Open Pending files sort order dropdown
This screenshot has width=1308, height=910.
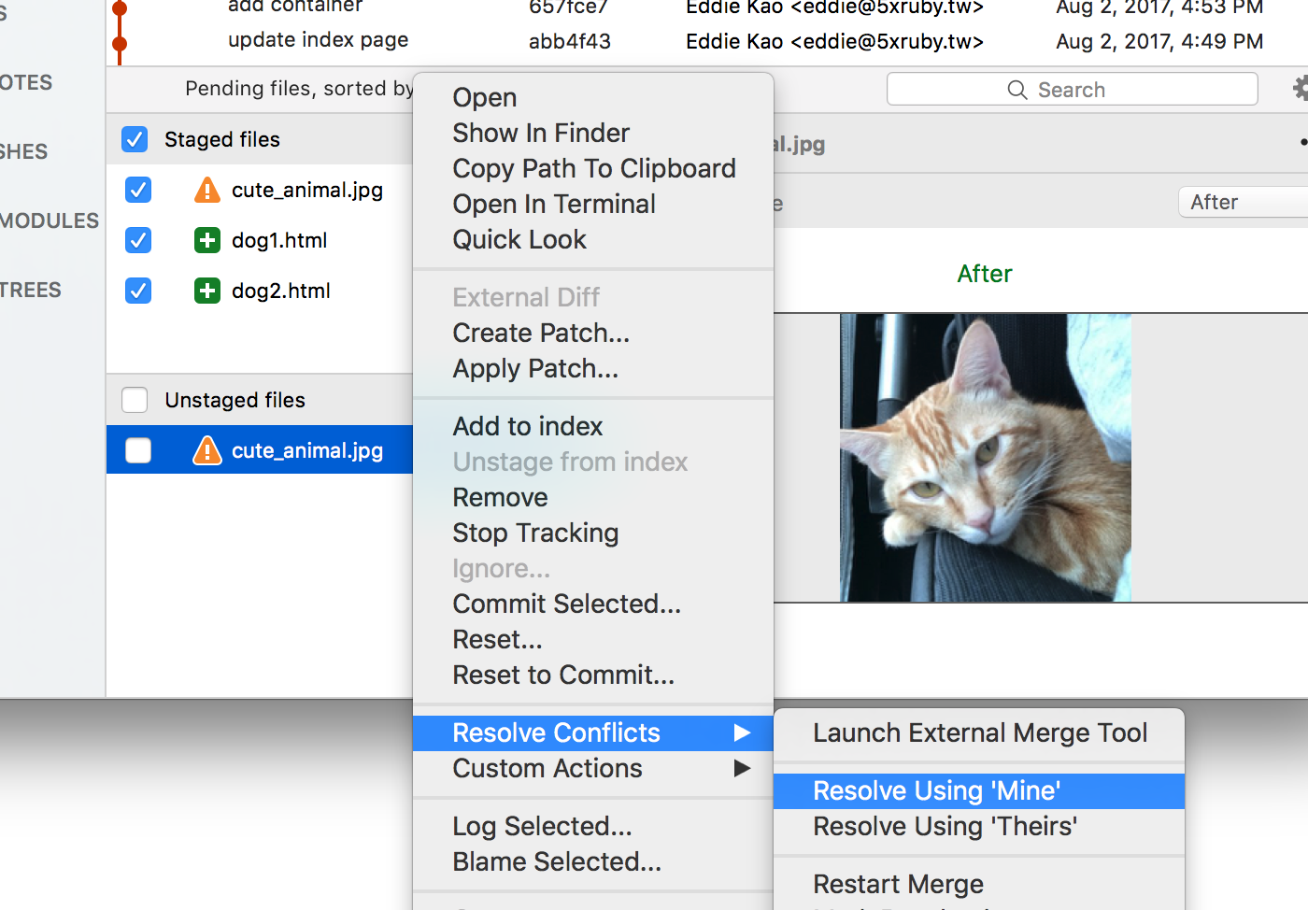[x=299, y=89]
